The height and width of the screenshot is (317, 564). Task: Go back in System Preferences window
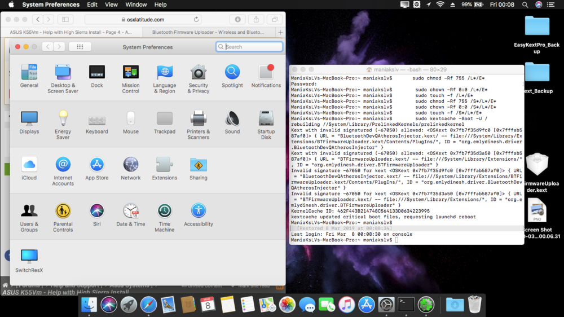click(48, 47)
